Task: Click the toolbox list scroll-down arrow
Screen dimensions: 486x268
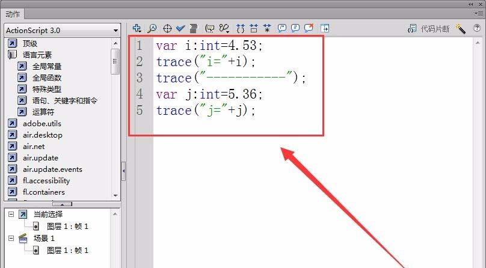Action: pyautogui.click(x=115, y=195)
